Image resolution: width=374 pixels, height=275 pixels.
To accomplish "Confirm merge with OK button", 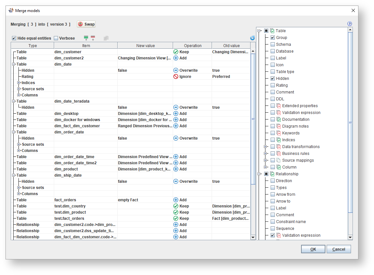I will 313,249.
